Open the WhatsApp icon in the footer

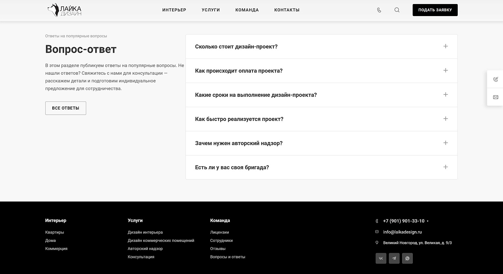[x=407, y=258]
